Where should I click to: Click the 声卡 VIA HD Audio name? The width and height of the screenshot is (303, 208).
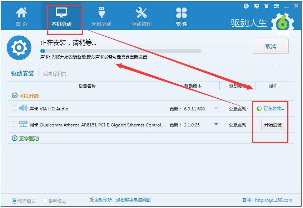click(x=49, y=109)
